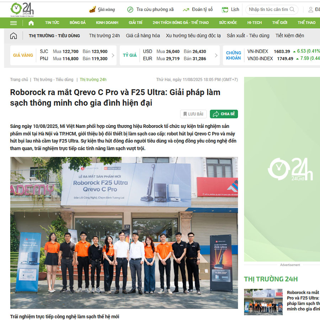Open the Thế giới menu
The image size is (320, 320).
coord(279,23)
